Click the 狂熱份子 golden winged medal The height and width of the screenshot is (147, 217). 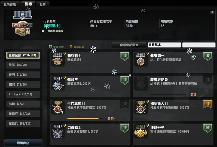pos(140,131)
